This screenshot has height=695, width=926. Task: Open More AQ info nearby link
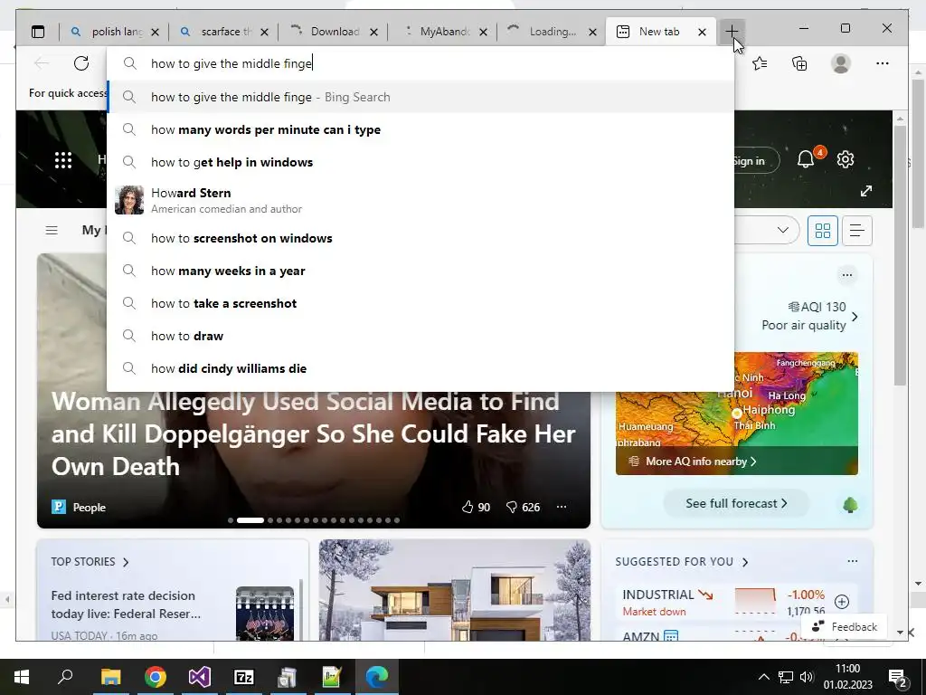[x=701, y=462]
